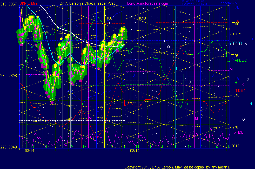Click grey legend letter "S" right of chart
Screen dimensions: 255x169
248,80
